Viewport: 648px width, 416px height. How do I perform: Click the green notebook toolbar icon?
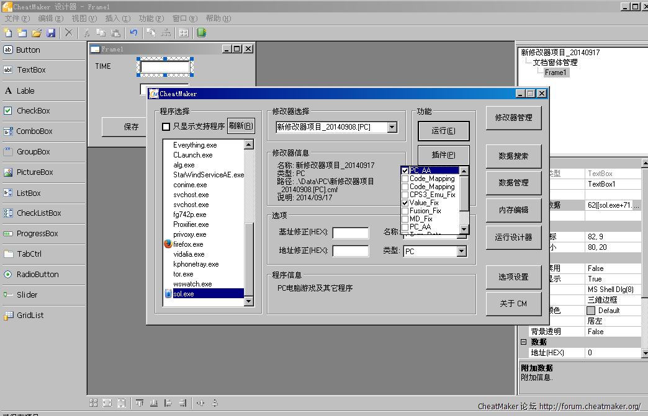click(201, 33)
